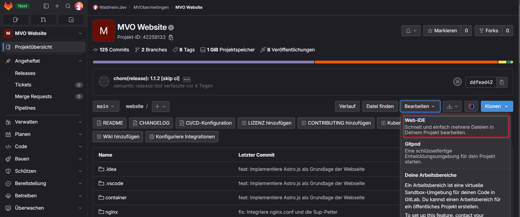This screenshot has width=520, height=217.
Task: Copy commit SHA ddfead42
Action: 502,82
